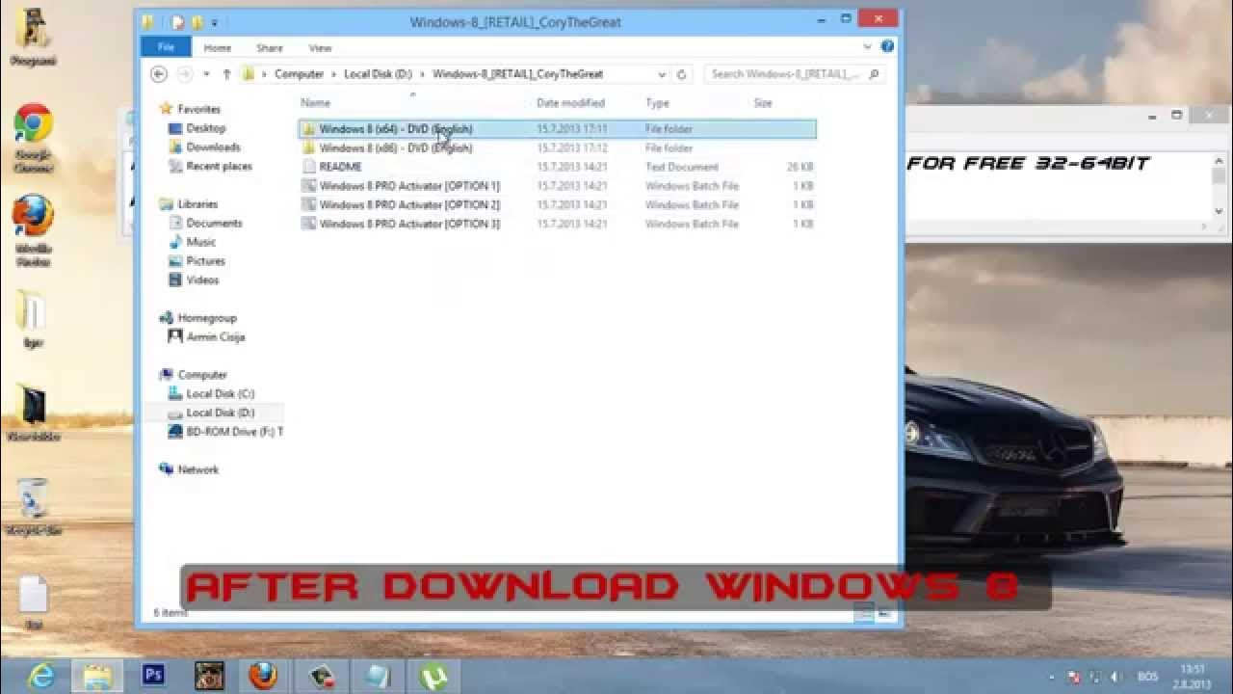Click the Forward navigation arrow

[185, 74]
